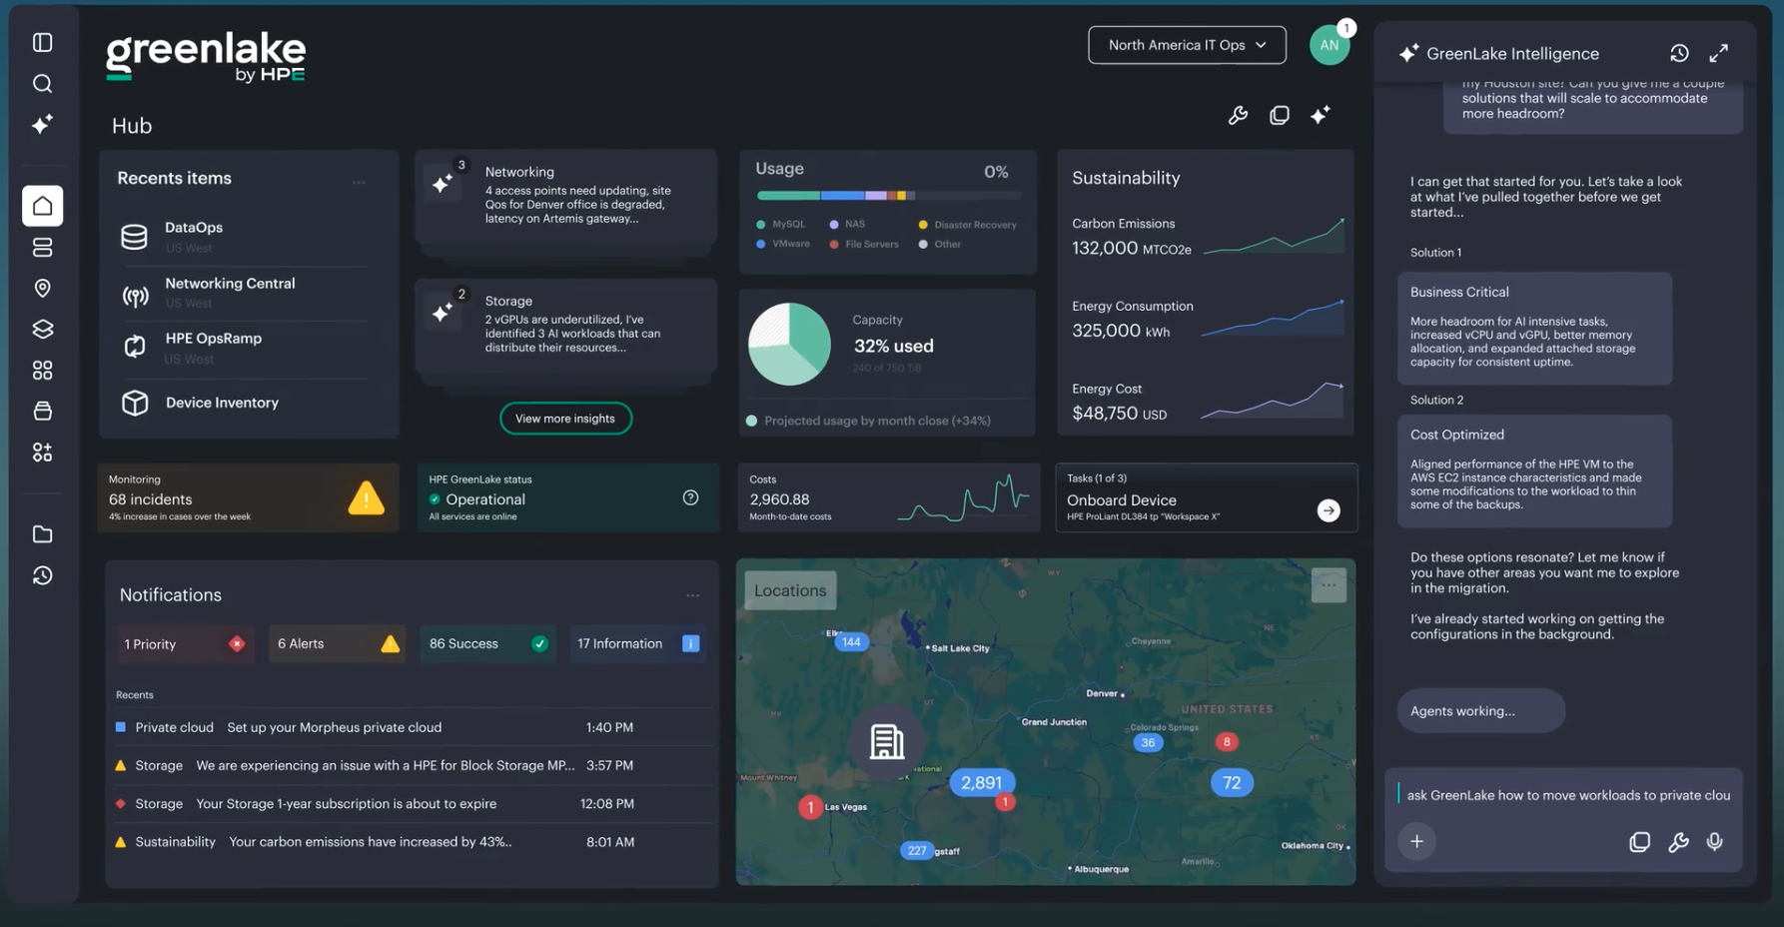Expand the GreenLake Intelligence panel
Screen dimensions: 1784x927
click(1718, 53)
